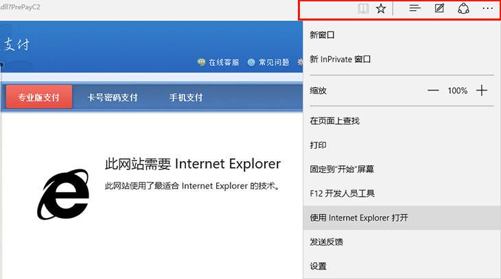Click the 100% zoom value
The image size is (501, 279).
pos(457,90)
